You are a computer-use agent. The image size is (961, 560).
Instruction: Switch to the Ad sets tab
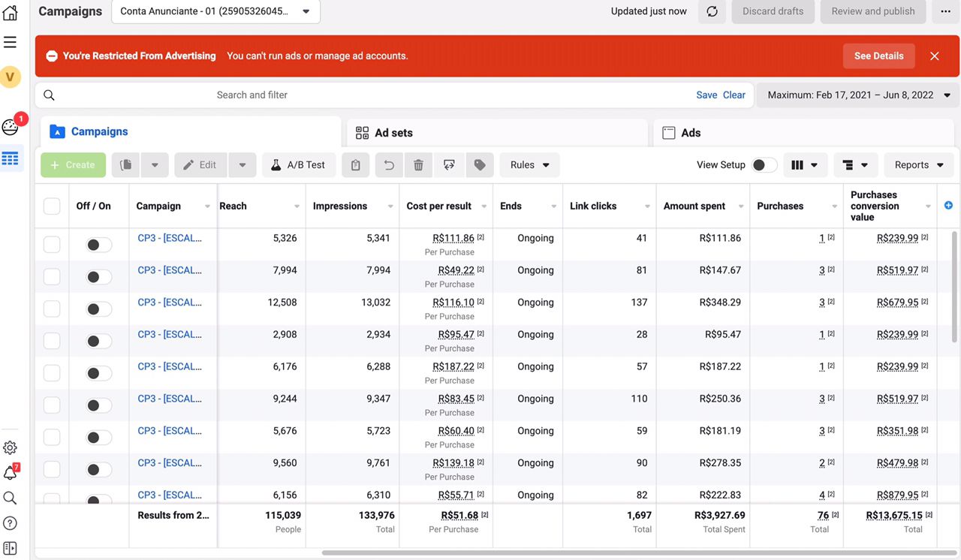[497, 133]
